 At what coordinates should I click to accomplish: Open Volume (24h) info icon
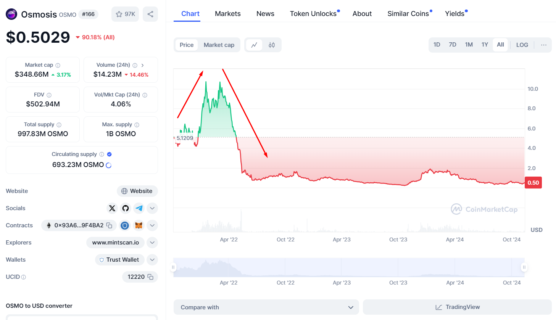[135, 65]
